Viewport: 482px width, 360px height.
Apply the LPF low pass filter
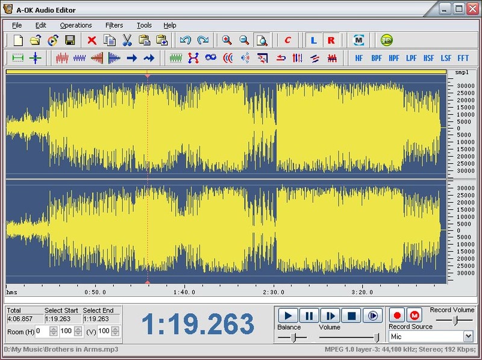[x=411, y=58]
